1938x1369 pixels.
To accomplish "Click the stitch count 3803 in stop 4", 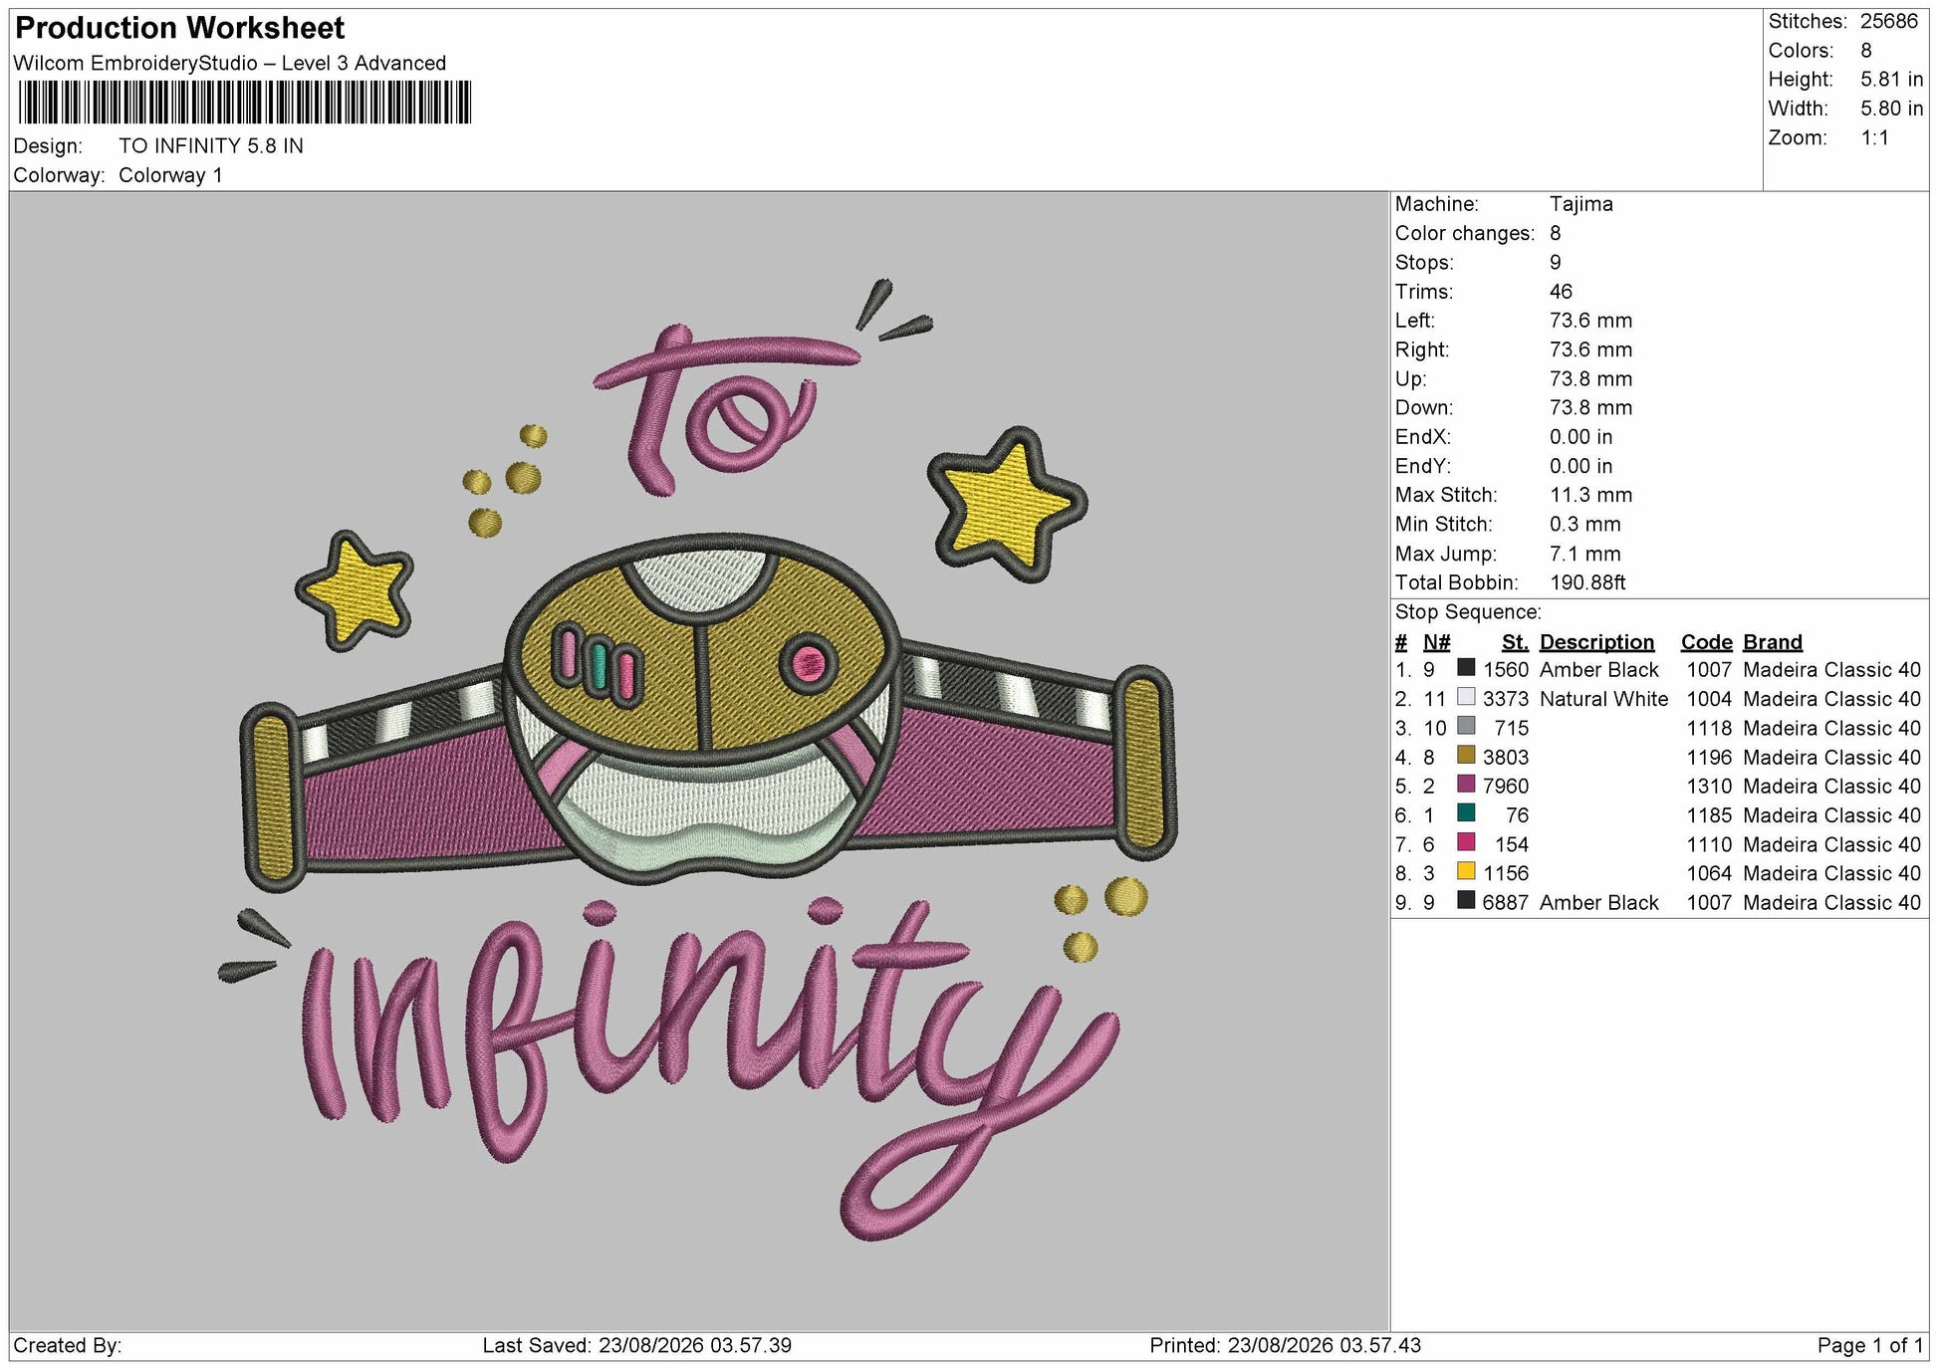I will click(1505, 758).
